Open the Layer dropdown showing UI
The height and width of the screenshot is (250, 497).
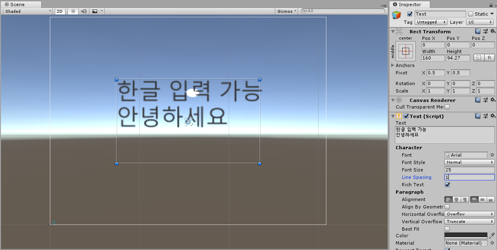coord(480,22)
